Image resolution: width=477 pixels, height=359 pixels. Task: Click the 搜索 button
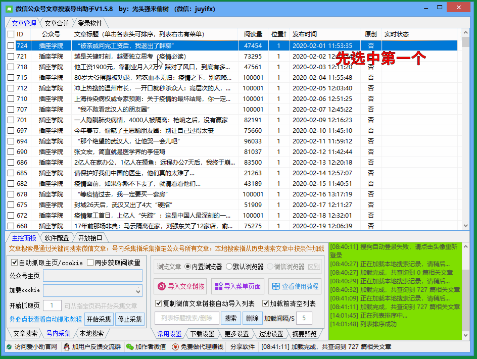(x=230, y=318)
